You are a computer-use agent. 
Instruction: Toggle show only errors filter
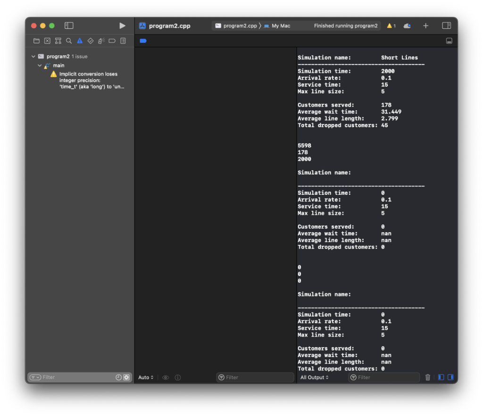pyautogui.click(x=126, y=377)
